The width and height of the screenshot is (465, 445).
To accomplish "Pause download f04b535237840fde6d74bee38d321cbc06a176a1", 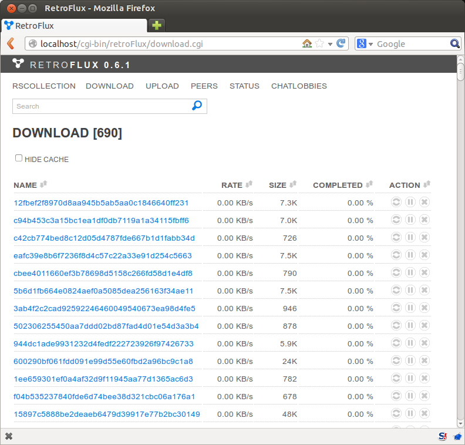I will (x=410, y=396).
